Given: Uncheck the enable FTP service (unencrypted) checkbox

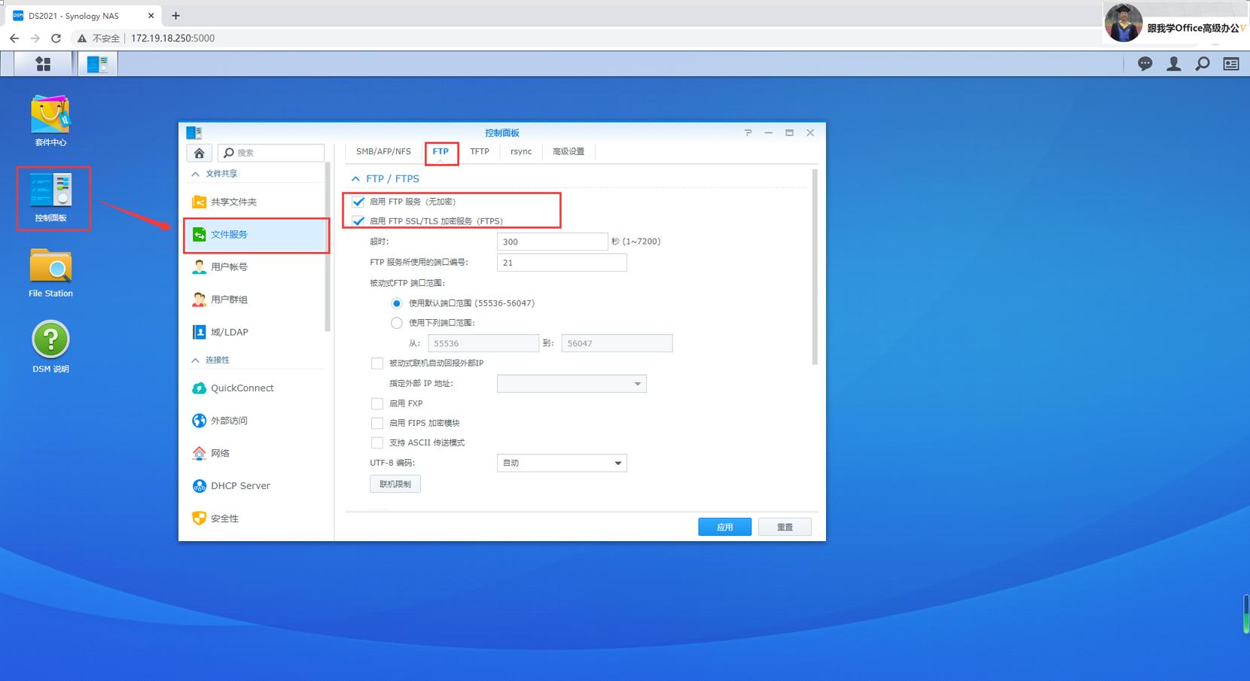Looking at the screenshot, I should (358, 202).
